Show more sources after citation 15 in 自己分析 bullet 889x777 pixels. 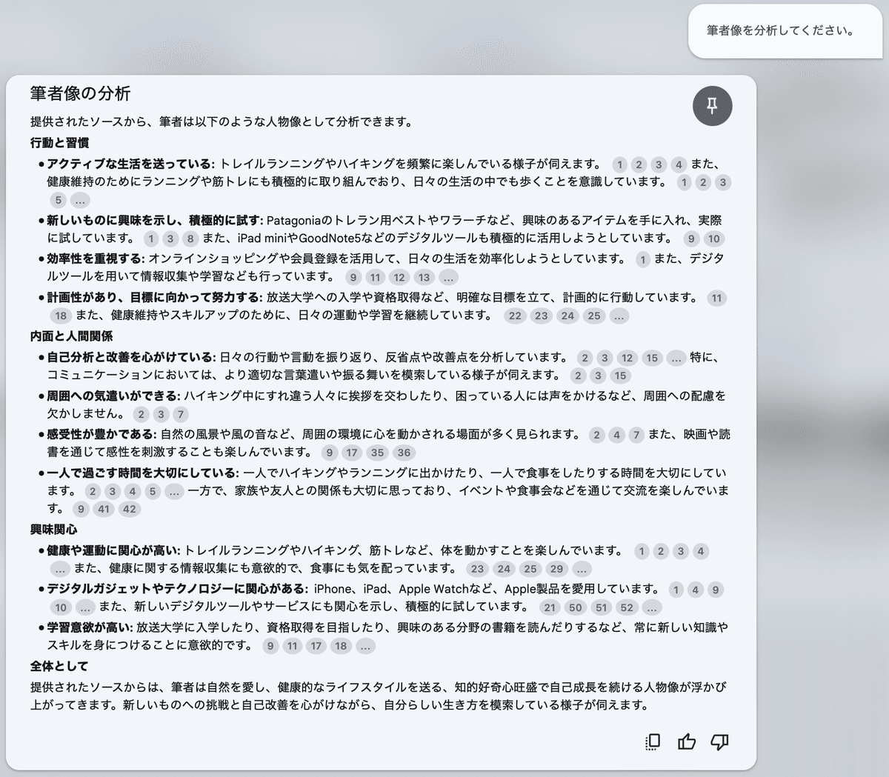click(x=677, y=358)
